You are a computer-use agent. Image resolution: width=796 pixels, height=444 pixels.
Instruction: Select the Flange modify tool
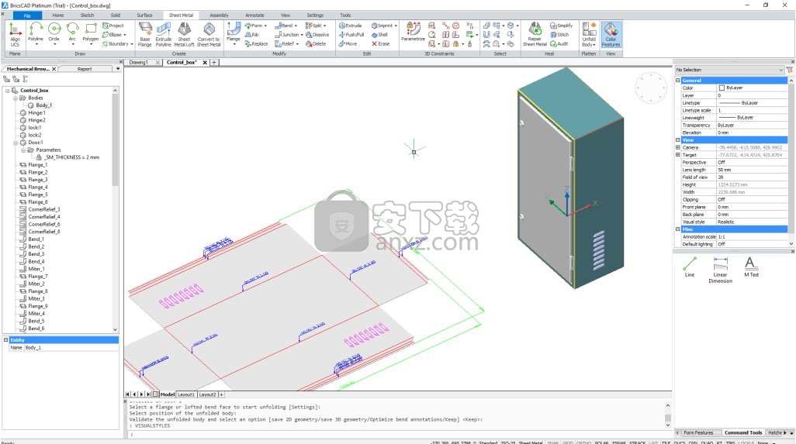pyautogui.click(x=234, y=33)
